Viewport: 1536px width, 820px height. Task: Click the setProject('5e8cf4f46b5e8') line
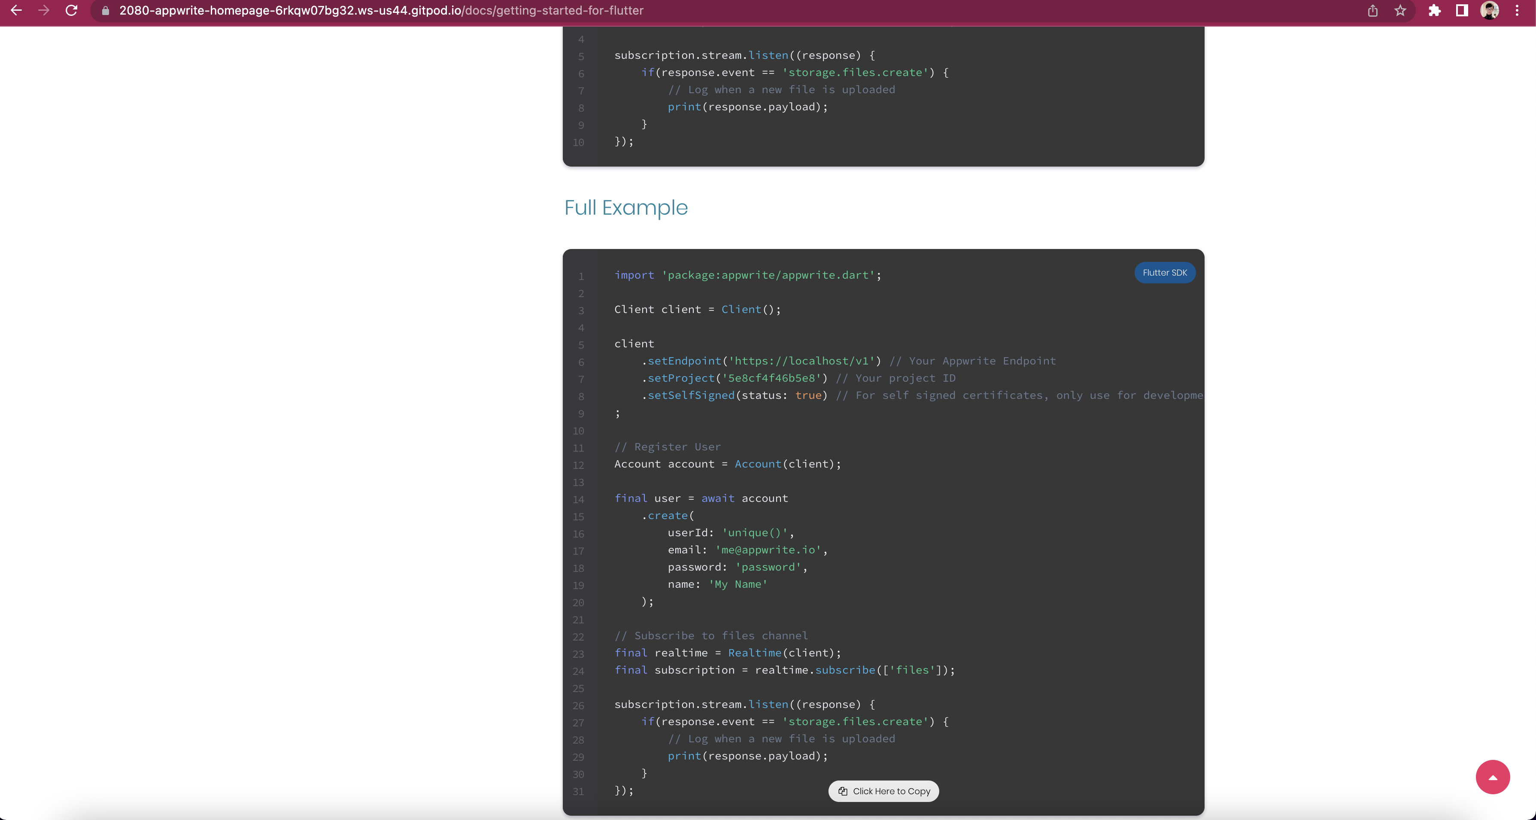[798, 378]
